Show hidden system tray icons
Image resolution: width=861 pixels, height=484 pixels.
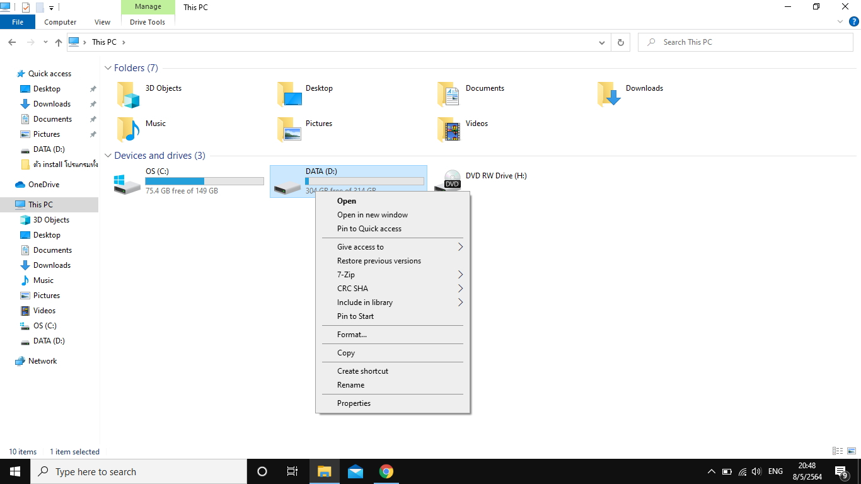point(712,471)
